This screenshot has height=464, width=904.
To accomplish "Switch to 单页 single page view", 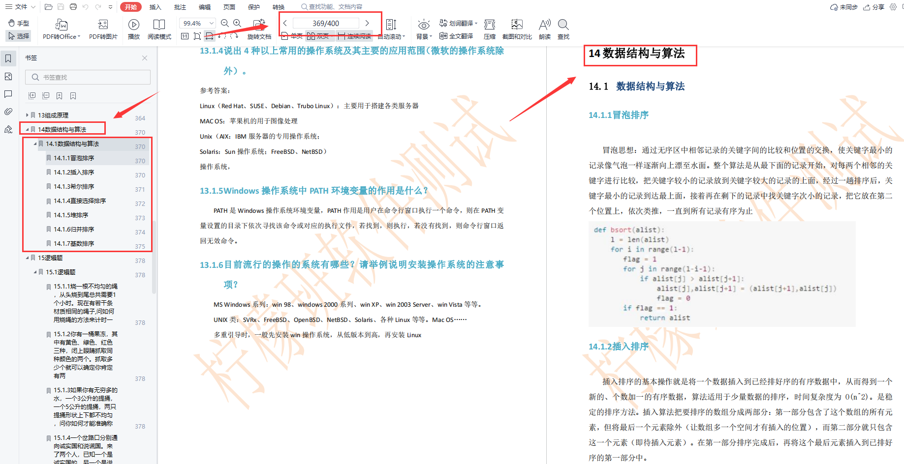I will [292, 36].
